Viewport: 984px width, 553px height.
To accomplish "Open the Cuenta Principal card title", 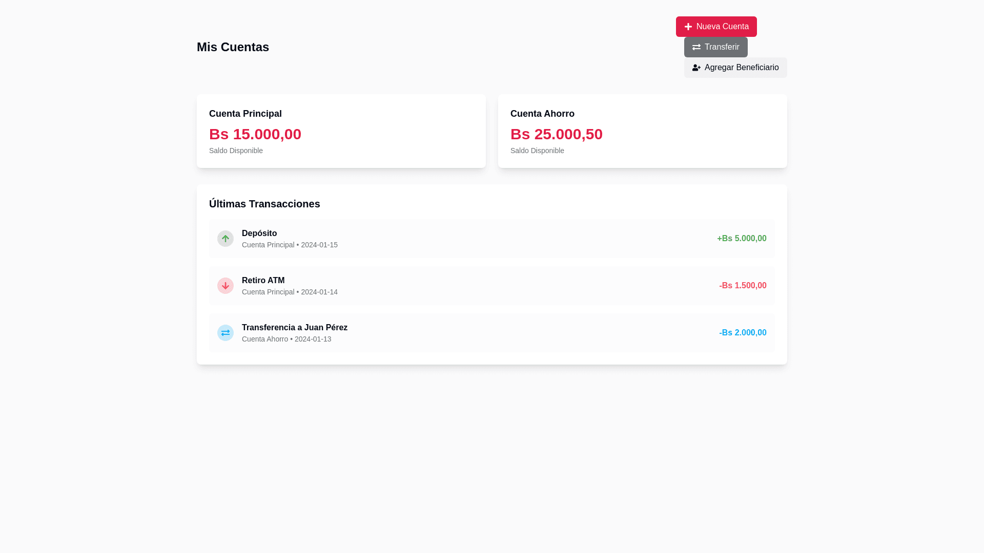I will pos(245,114).
